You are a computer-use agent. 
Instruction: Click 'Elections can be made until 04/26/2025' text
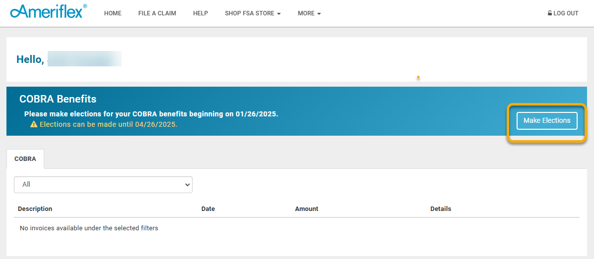coord(108,124)
